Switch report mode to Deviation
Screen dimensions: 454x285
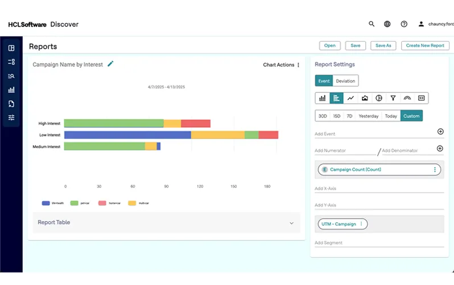[345, 81]
